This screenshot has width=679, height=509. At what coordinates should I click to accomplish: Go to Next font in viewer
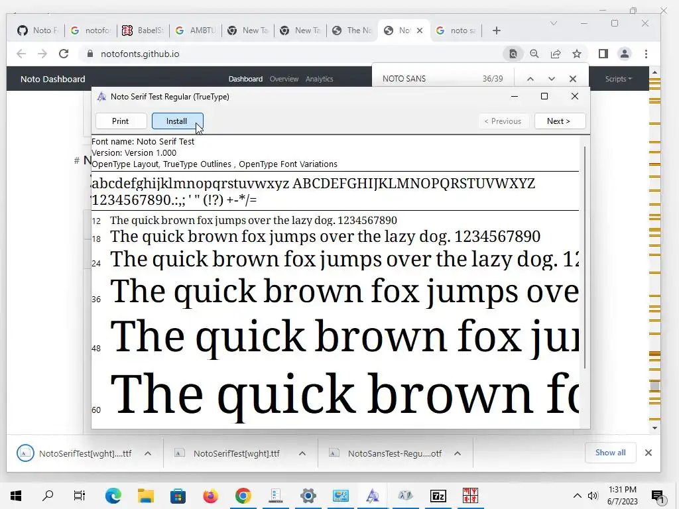tap(559, 121)
